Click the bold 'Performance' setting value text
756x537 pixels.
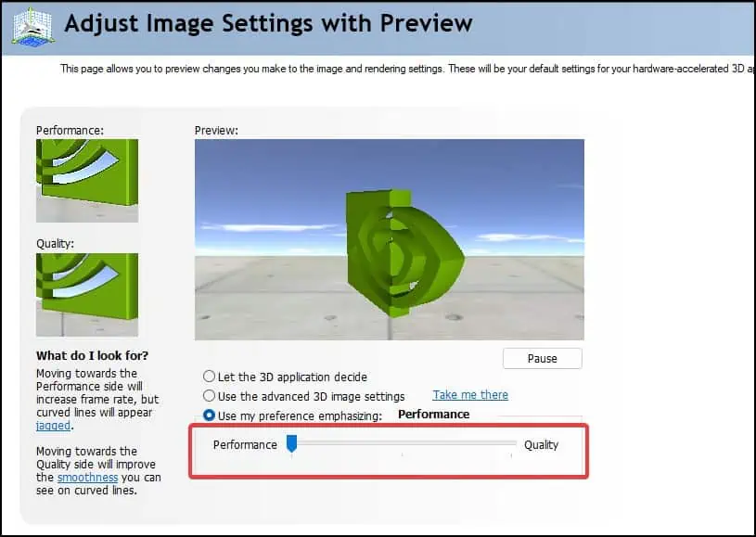point(433,414)
